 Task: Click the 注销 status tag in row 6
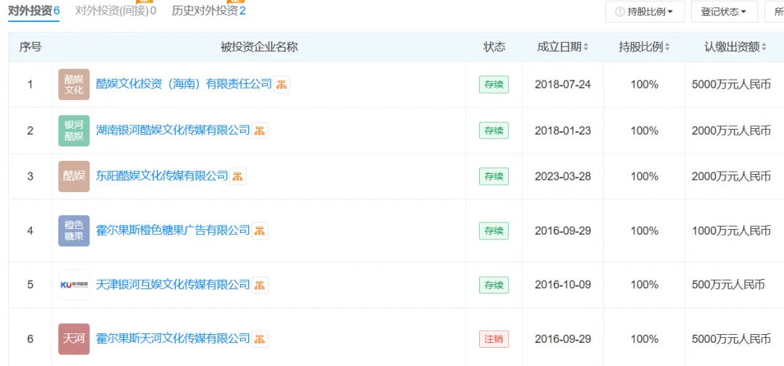[494, 338]
